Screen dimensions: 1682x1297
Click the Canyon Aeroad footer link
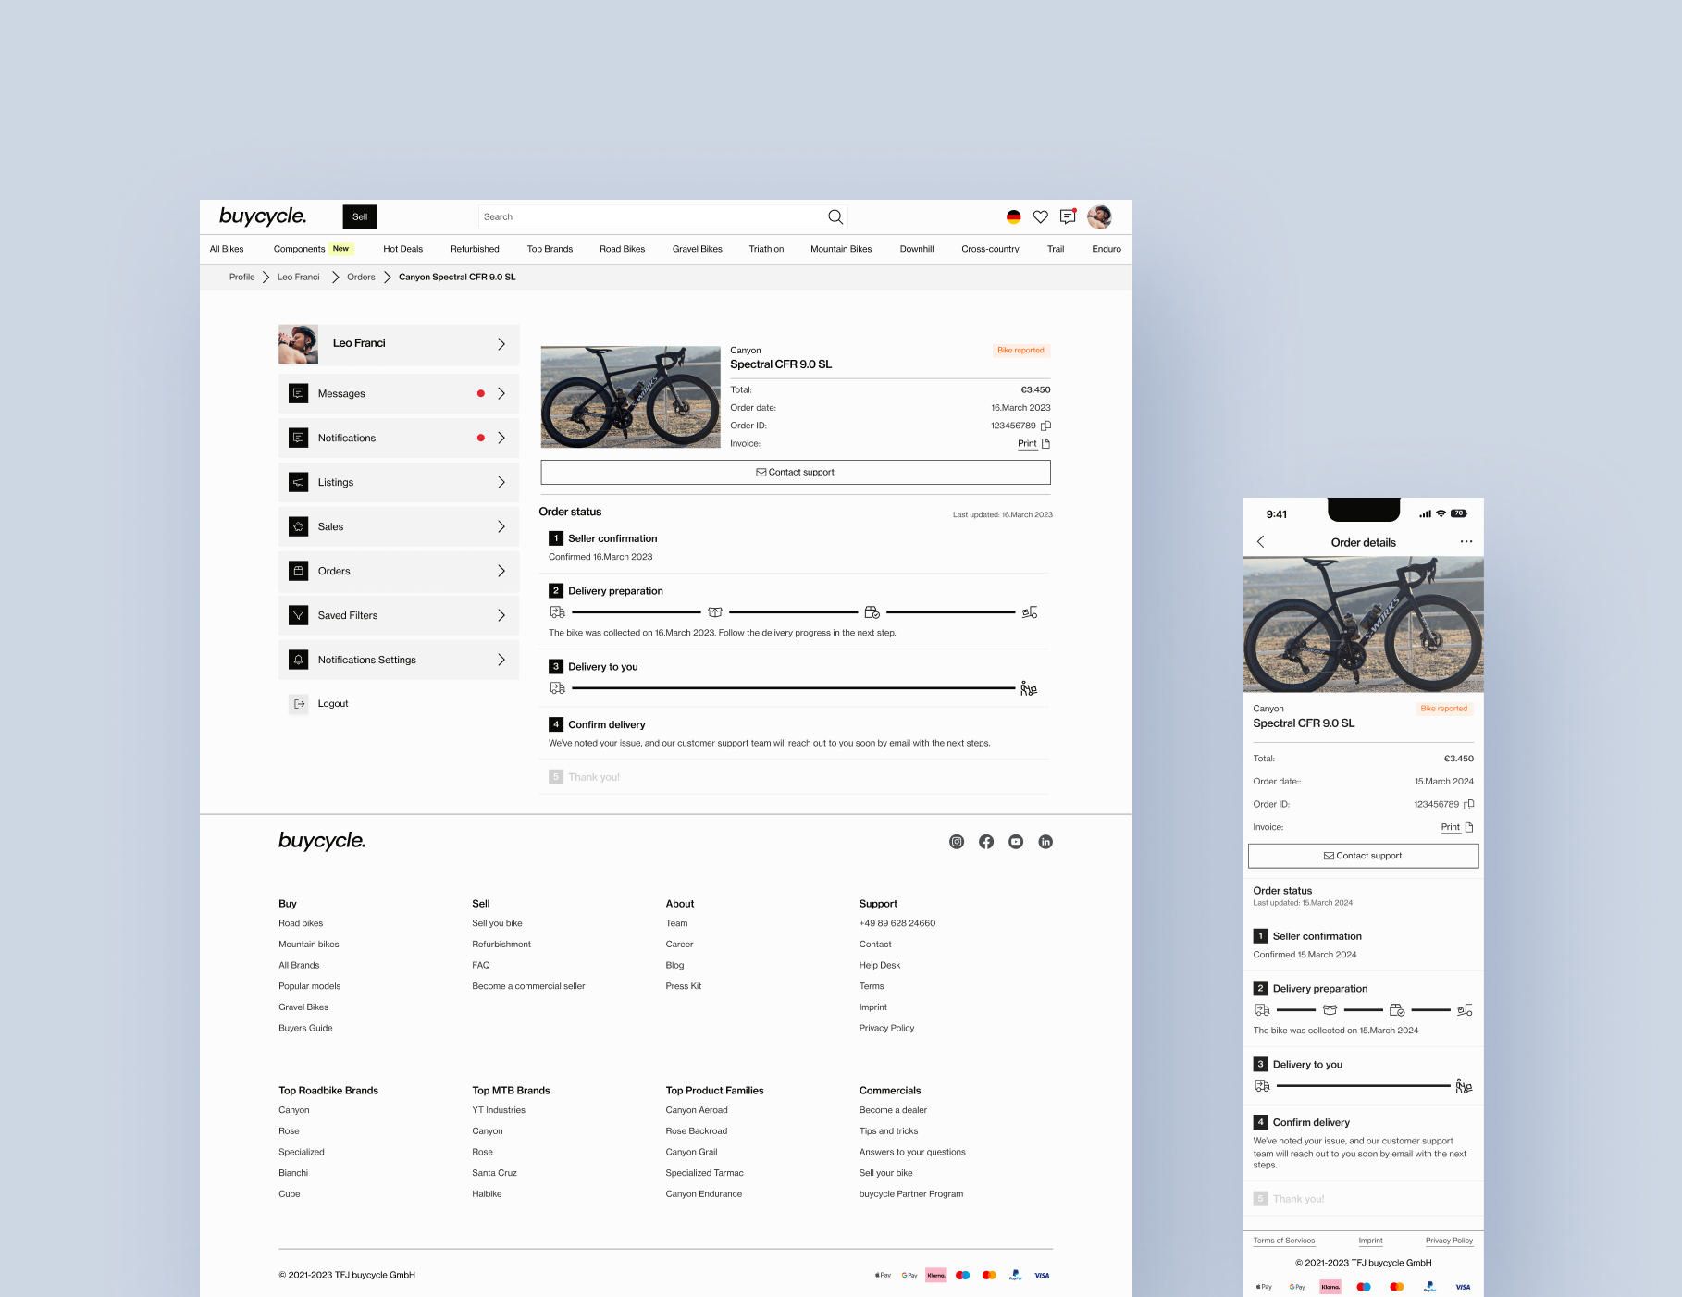coord(697,1110)
